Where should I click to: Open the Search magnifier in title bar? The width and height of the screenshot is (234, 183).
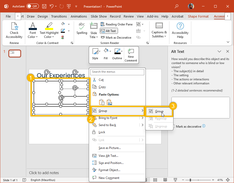tap(177, 6)
